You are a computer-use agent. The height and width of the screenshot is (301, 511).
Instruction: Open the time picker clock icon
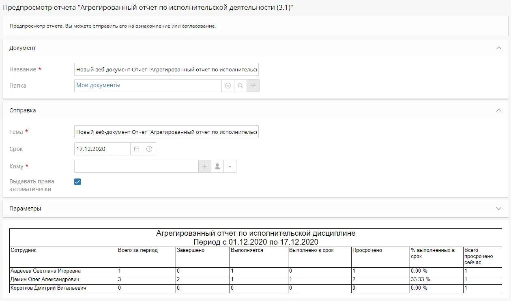tap(149, 149)
